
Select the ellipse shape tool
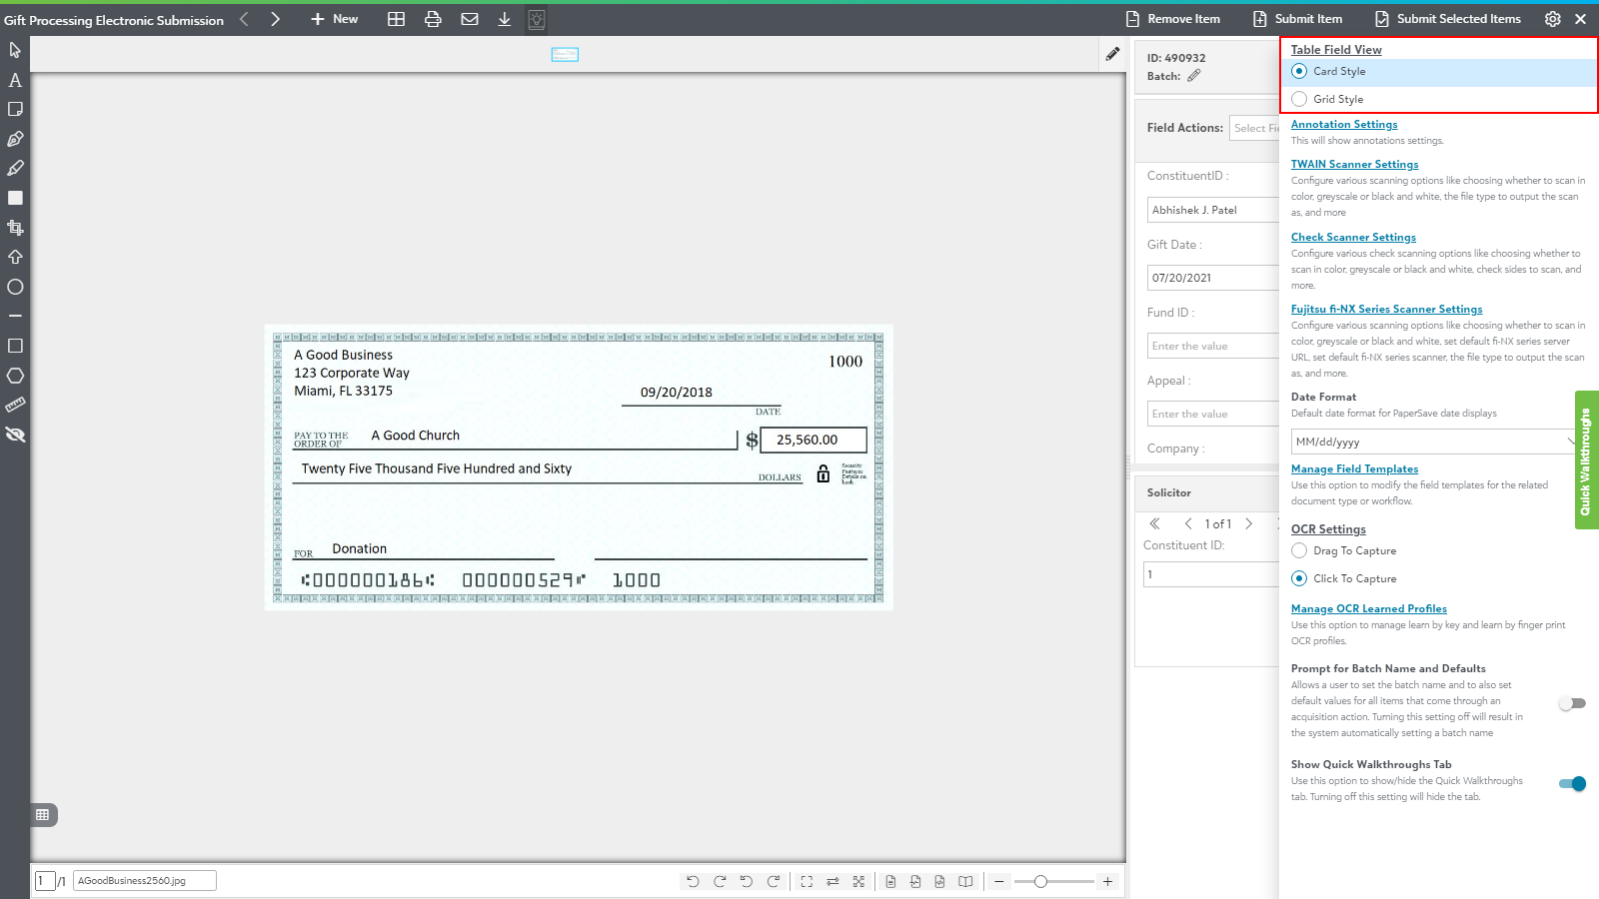[x=15, y=287]
